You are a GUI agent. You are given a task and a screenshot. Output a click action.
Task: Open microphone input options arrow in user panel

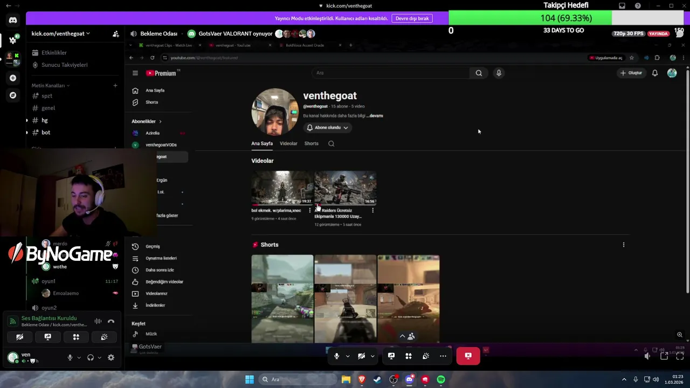[x=79, y=357]
